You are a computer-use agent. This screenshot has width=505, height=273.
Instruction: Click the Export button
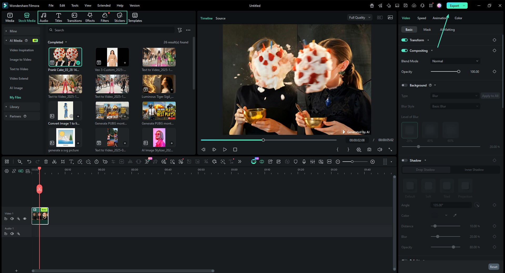[x=454, y=5]
